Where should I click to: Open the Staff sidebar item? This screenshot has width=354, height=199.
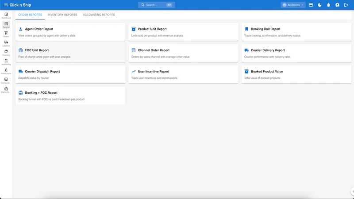[6, 90]
